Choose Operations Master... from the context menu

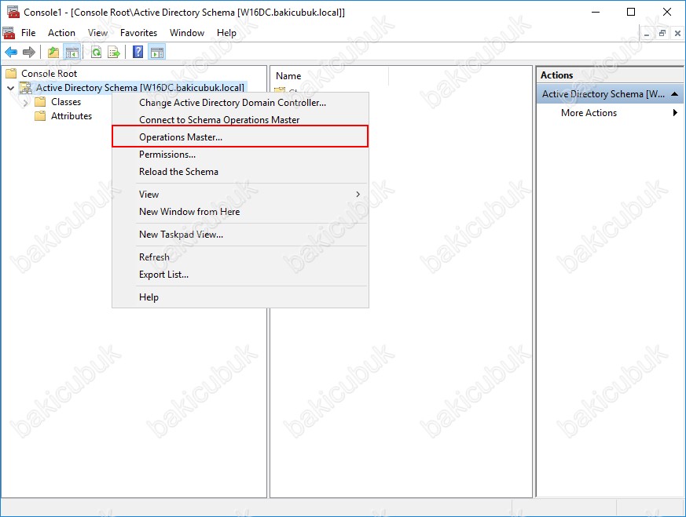pos(240,137)
